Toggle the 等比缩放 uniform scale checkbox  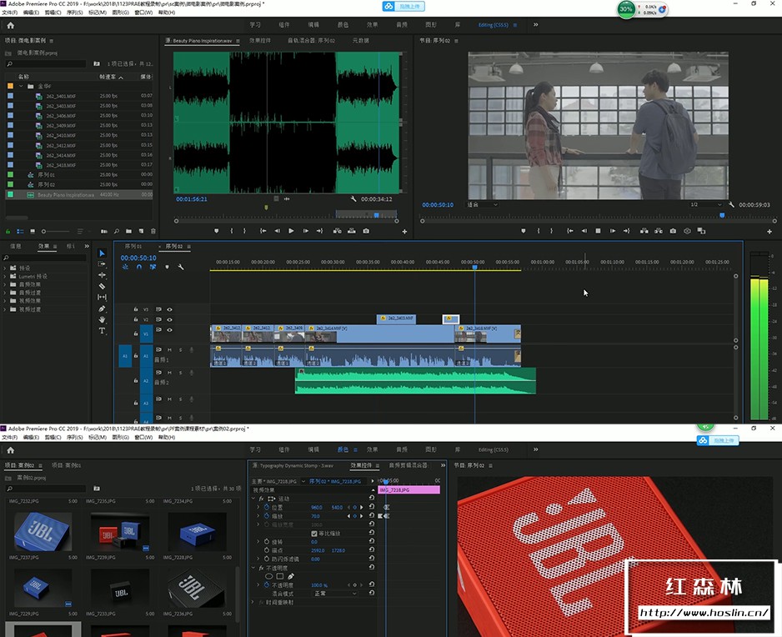(313, 533)
